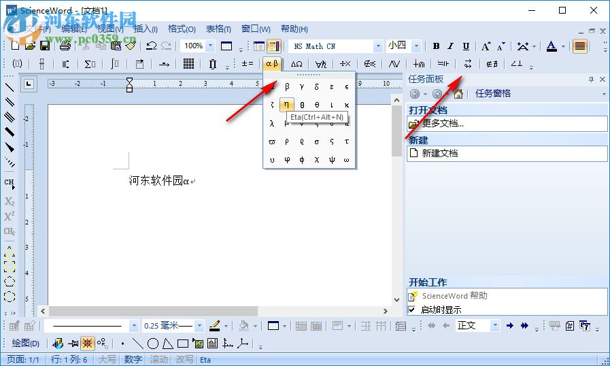Image resolution: width=610 pixels, height=366 pixels.
Task: Activate the format painter brush
Action: pyautogui.click(x=131, y=46)
